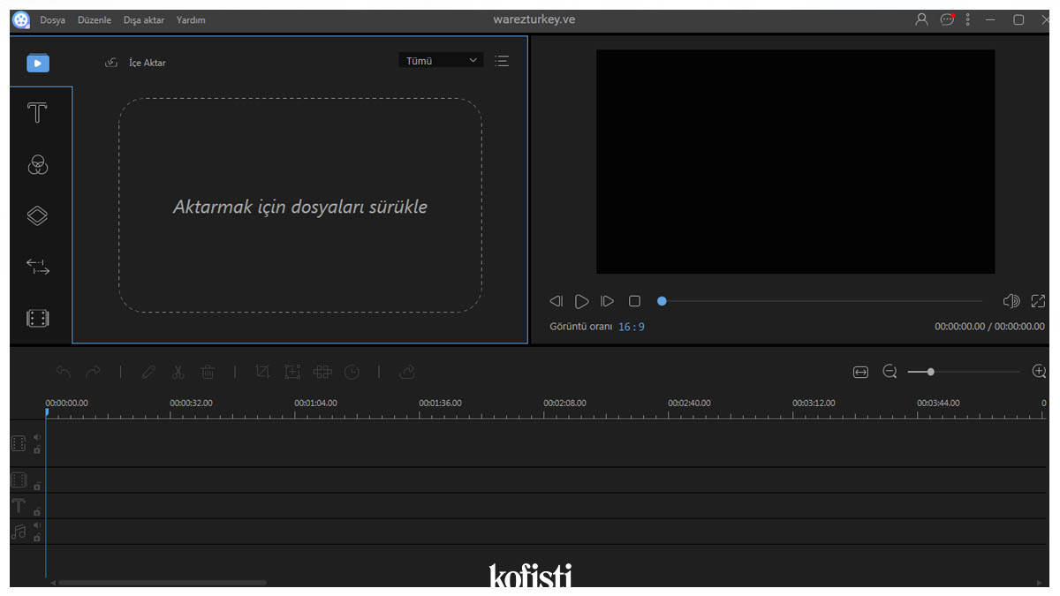Toggle the lock on the text track
Viewport: 1060px width, 596px height.
click(37, 511)
